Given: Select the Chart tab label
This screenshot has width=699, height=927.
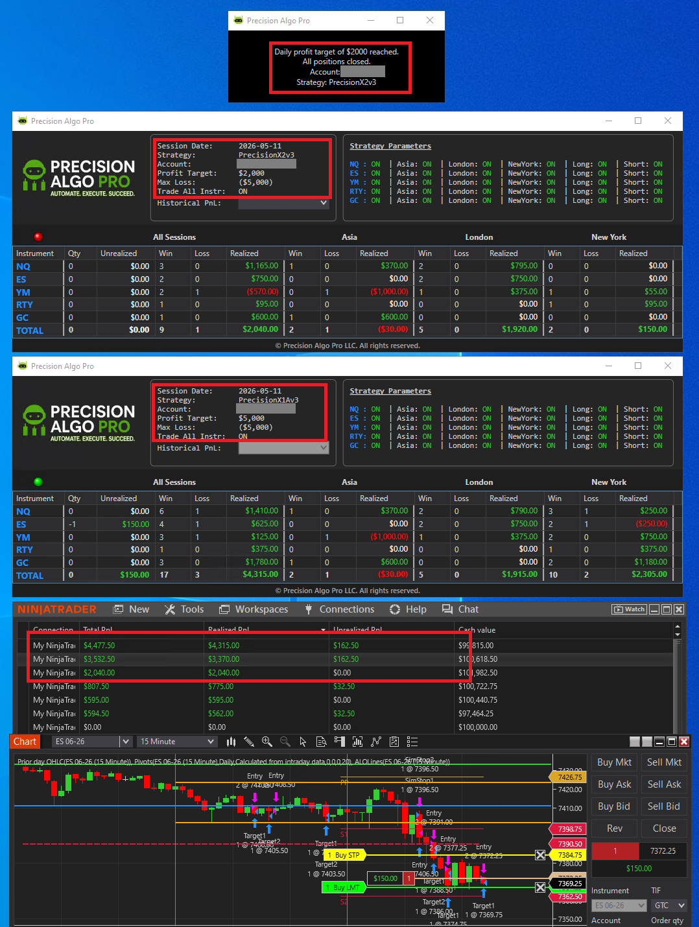Looking at the screenshot, I should coord(25,742).
